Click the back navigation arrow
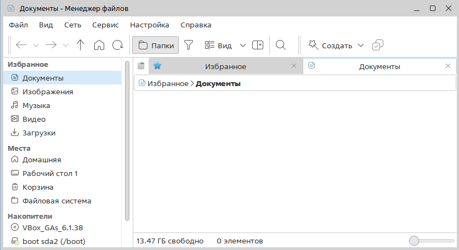 [21, 45]
